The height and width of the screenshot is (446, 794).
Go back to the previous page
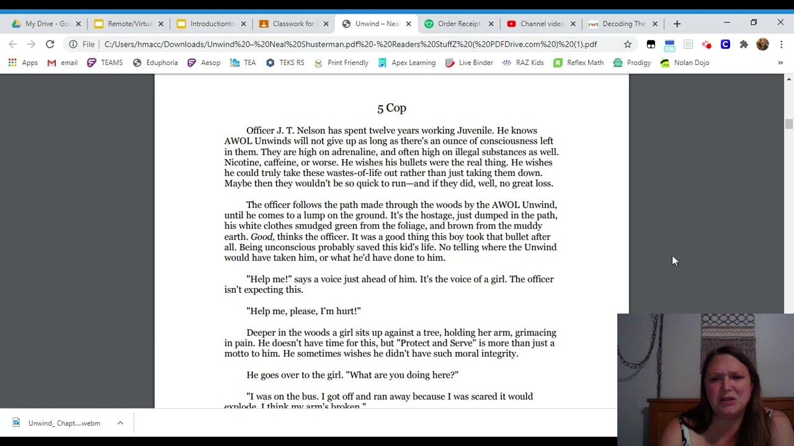[13, 44]
